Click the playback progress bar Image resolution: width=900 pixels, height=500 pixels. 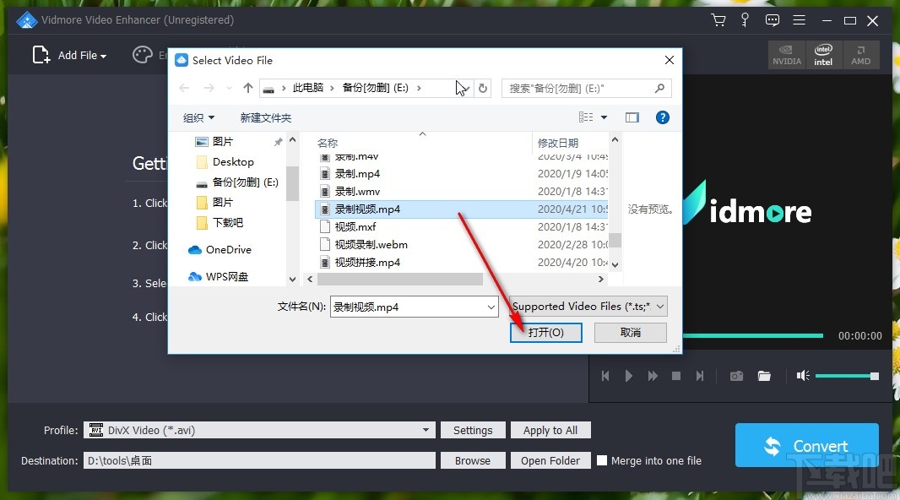(752, 335)
